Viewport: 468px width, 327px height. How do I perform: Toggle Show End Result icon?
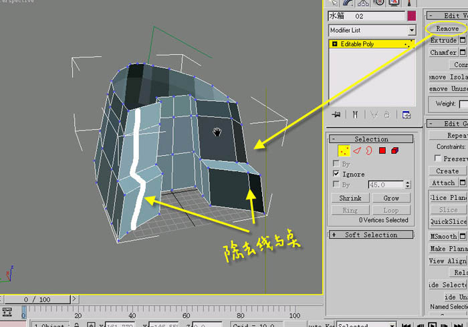355,114
